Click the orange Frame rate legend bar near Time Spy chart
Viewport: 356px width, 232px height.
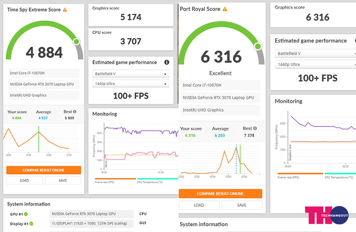pos(115,179)
